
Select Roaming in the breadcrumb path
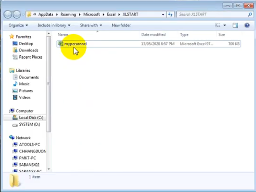(68, 14)
